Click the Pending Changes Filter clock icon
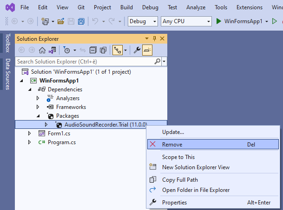Screen dimensions: 283x210 pos(67,50)
